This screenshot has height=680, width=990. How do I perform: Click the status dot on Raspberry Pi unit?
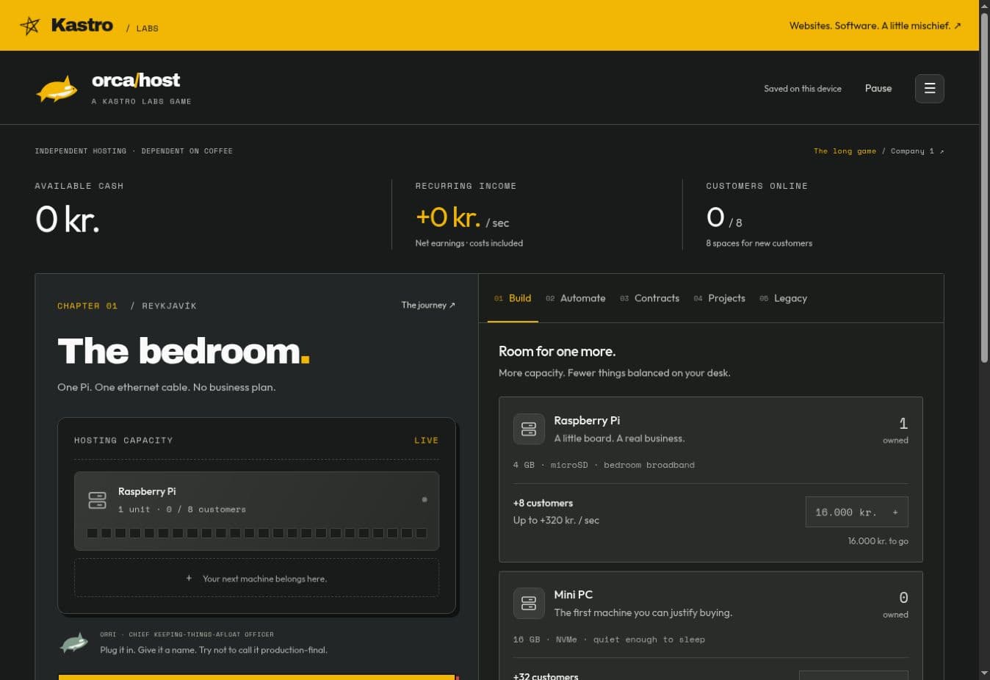[424, 499]
